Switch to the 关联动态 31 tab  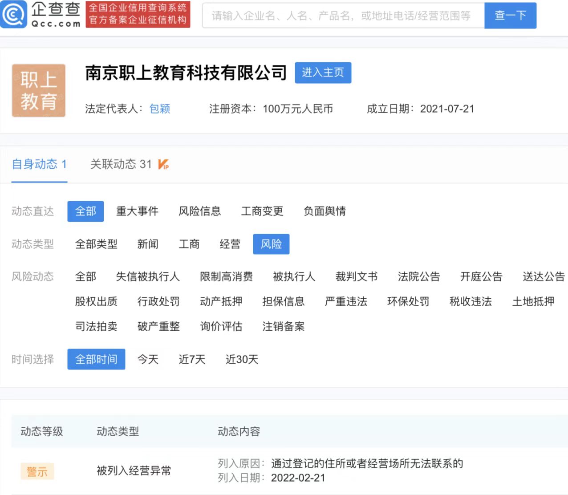(x=121, y=164)
